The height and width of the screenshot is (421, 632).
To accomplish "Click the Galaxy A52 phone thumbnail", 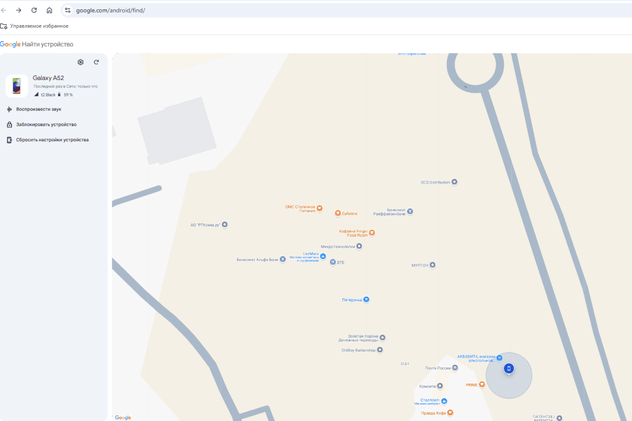I will 17,86.
